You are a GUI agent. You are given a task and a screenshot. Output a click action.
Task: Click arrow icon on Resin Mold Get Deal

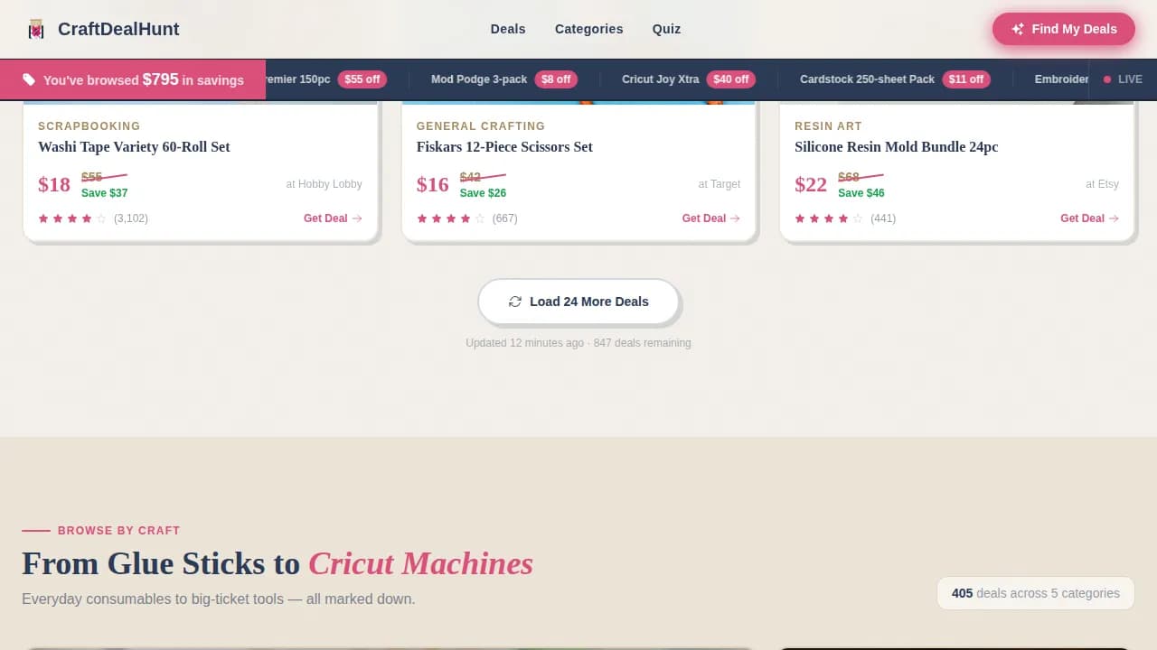click(1114, 218)
